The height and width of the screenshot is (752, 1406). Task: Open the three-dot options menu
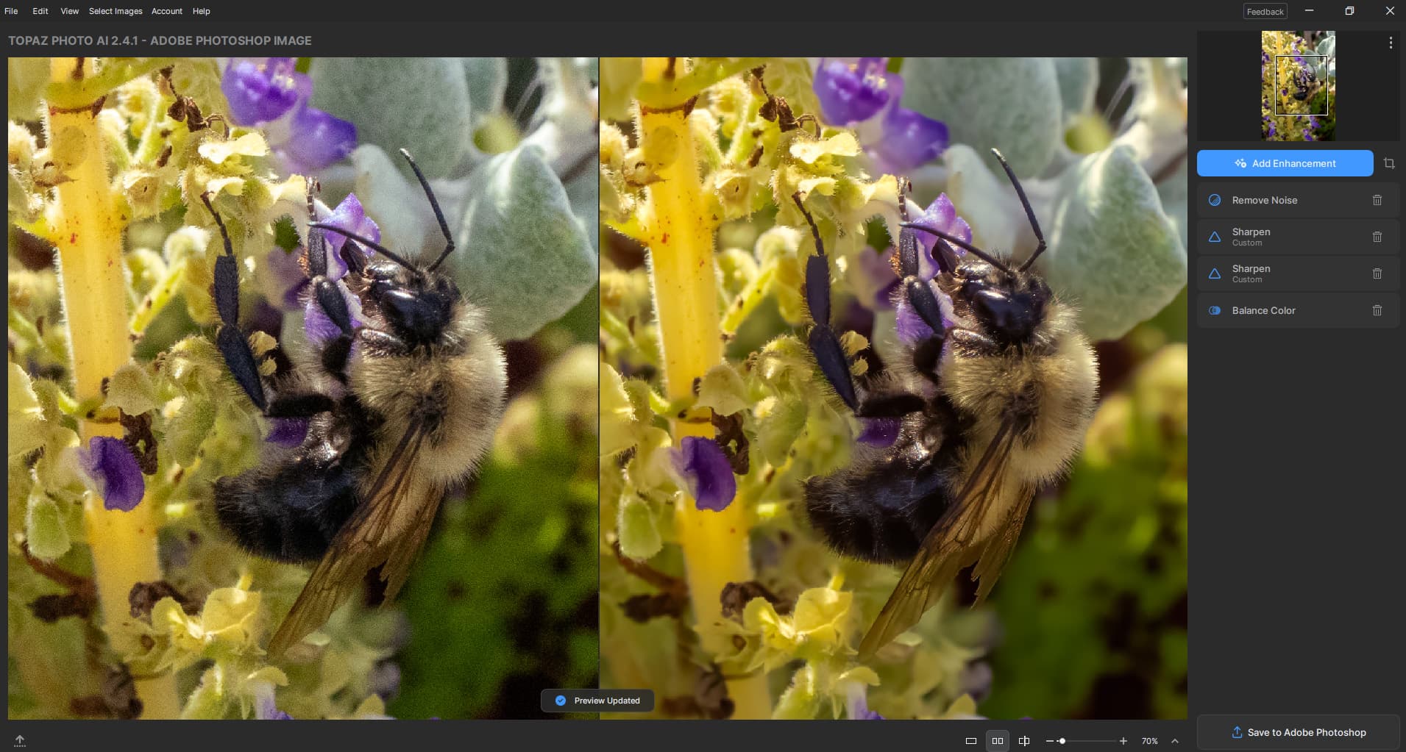pyautogui.click(x=1390, y=43)
